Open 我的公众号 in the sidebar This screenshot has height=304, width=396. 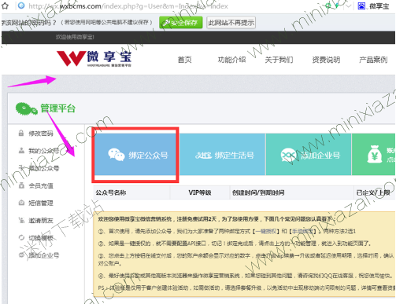[x=43, y=151]
